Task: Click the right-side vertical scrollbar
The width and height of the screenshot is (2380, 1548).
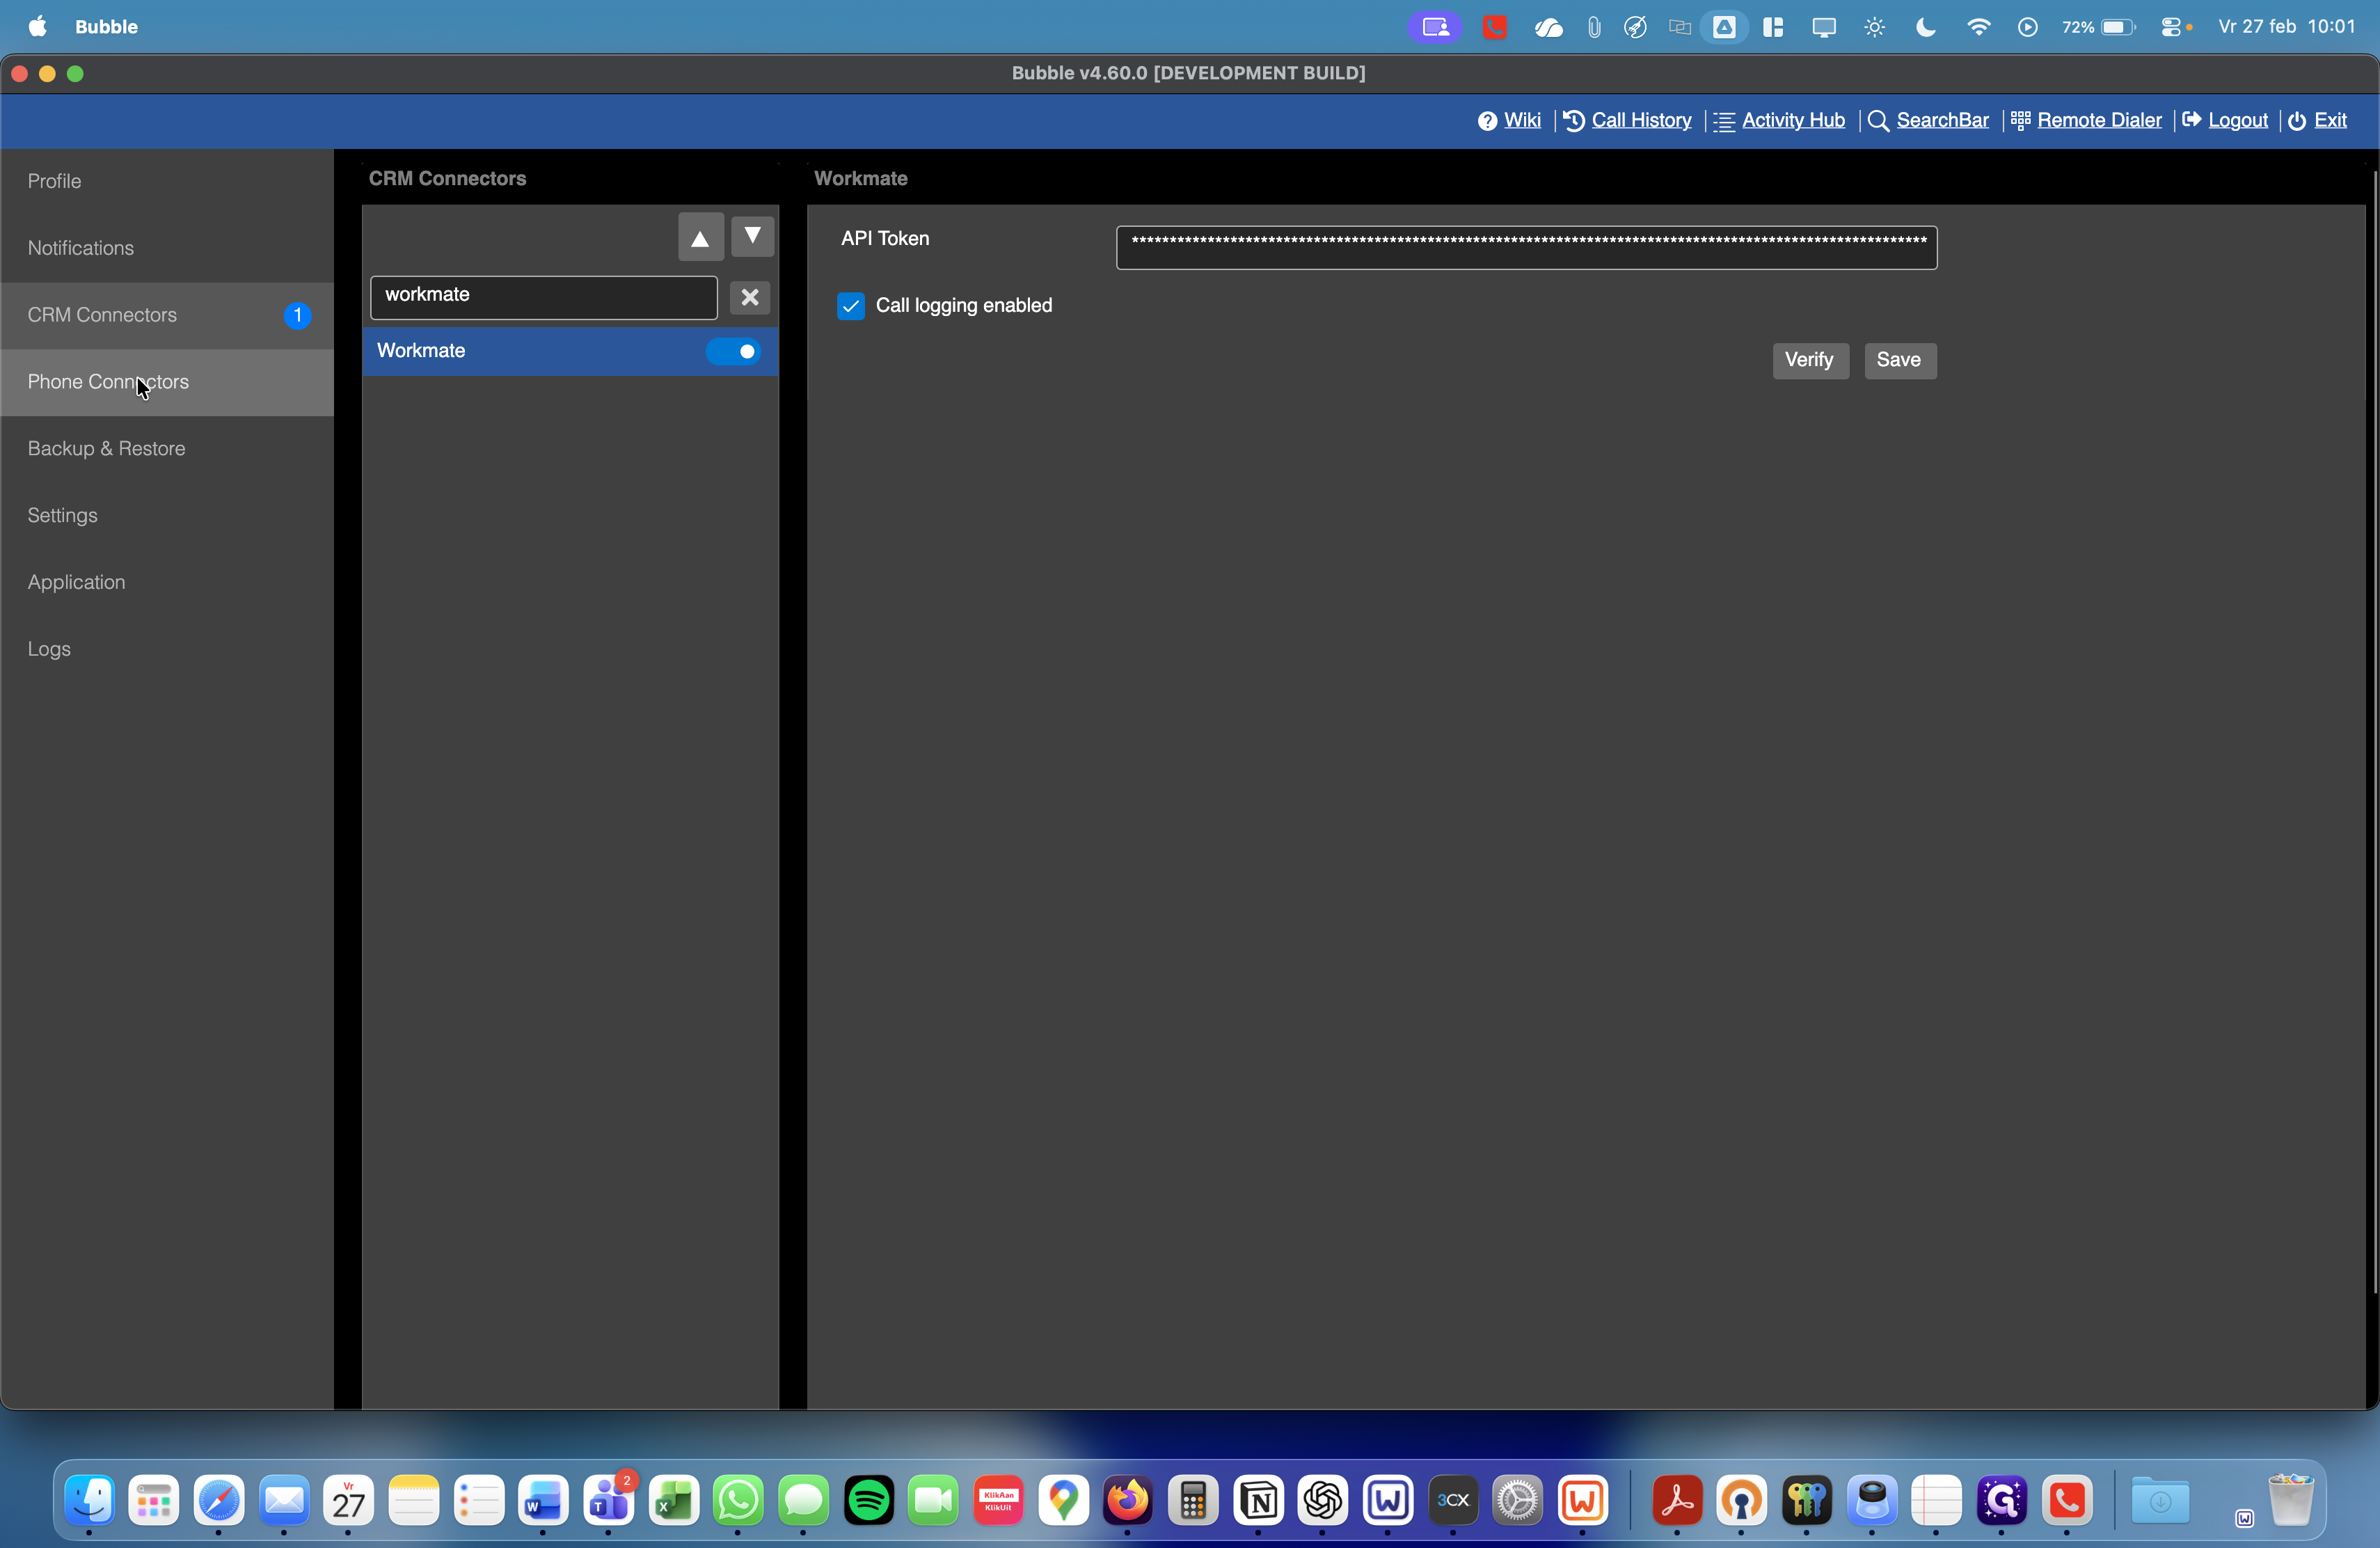Action: (2374, 730)
